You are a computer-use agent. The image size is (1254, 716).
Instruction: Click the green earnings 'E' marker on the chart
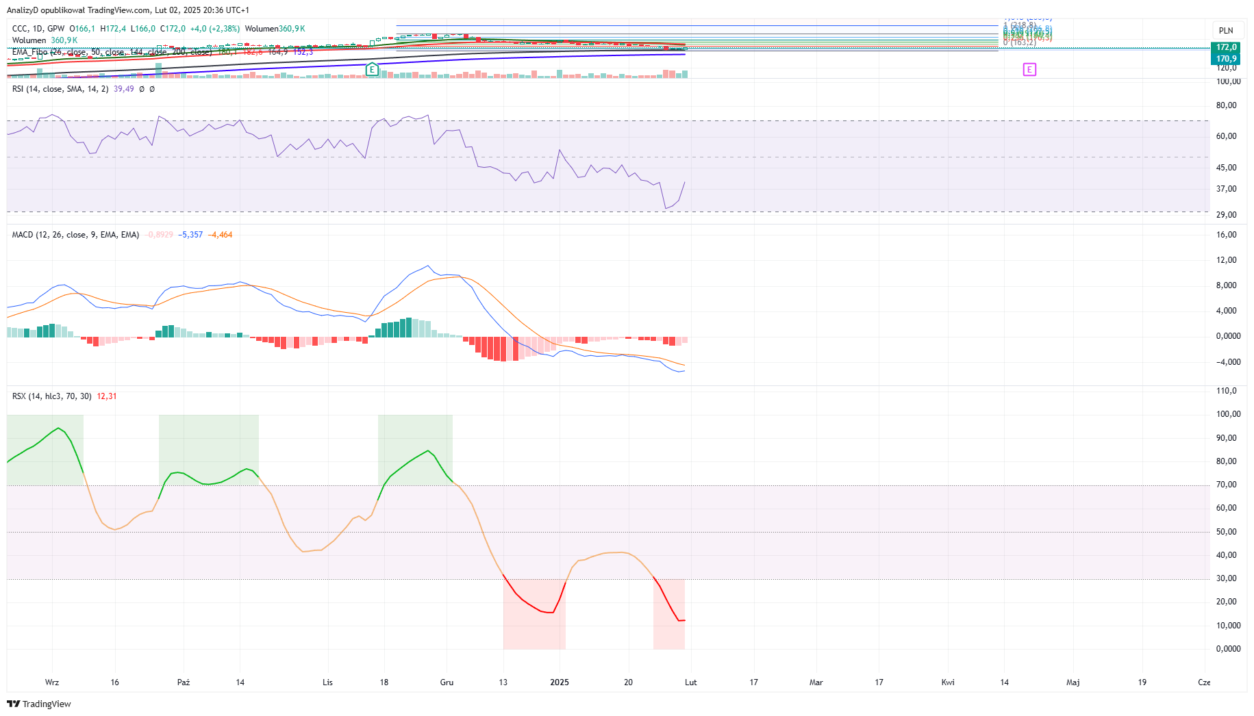tap(372, 69)
